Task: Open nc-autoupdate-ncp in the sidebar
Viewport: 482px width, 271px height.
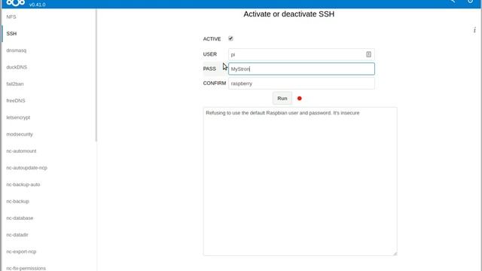Action: pos(27,168)
